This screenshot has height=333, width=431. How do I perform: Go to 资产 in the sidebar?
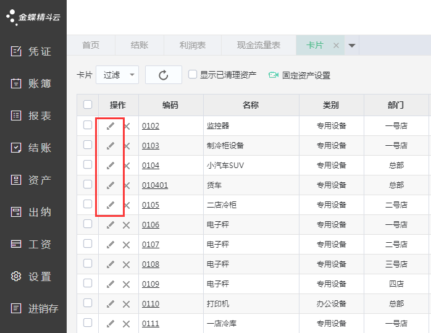pyautogui.click(x=33, y=180)
